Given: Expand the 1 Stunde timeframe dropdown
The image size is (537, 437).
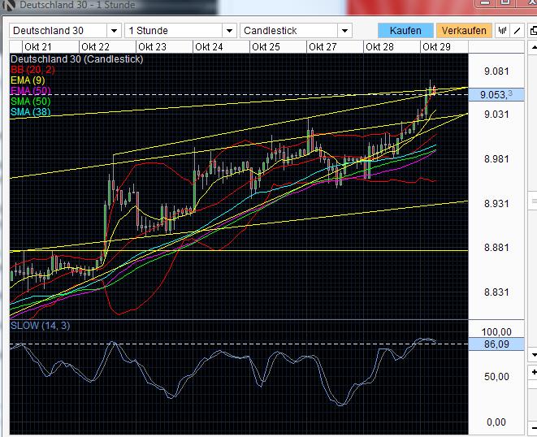Looking at the screenshot, I should 229,31.
